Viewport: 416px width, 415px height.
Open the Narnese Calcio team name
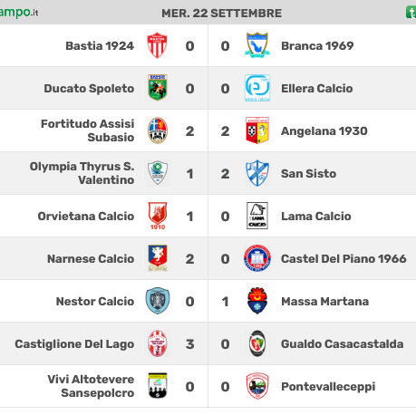pyautogui.click(x=91, y=259)
